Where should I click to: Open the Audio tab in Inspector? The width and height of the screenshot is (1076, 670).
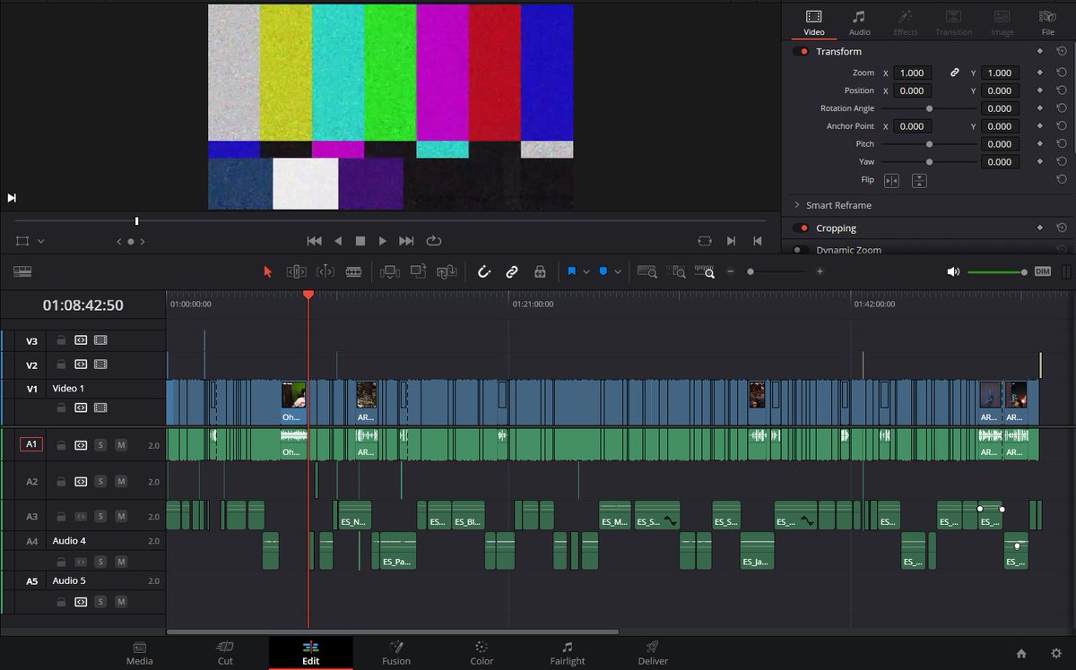860,22
